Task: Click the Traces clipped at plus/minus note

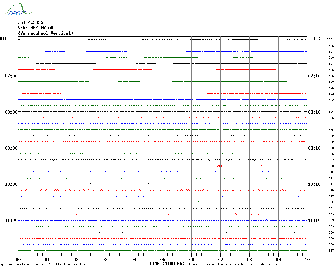Action: tap(233, 264)
